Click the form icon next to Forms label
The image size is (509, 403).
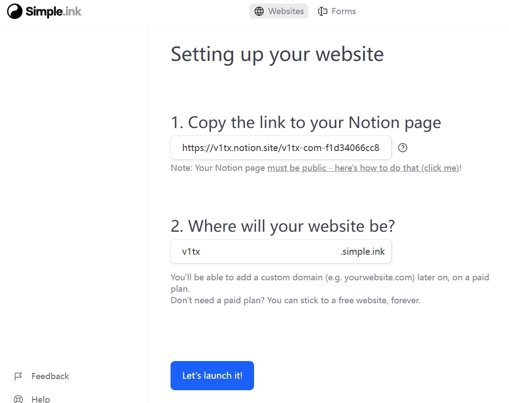tap(322, 11)
